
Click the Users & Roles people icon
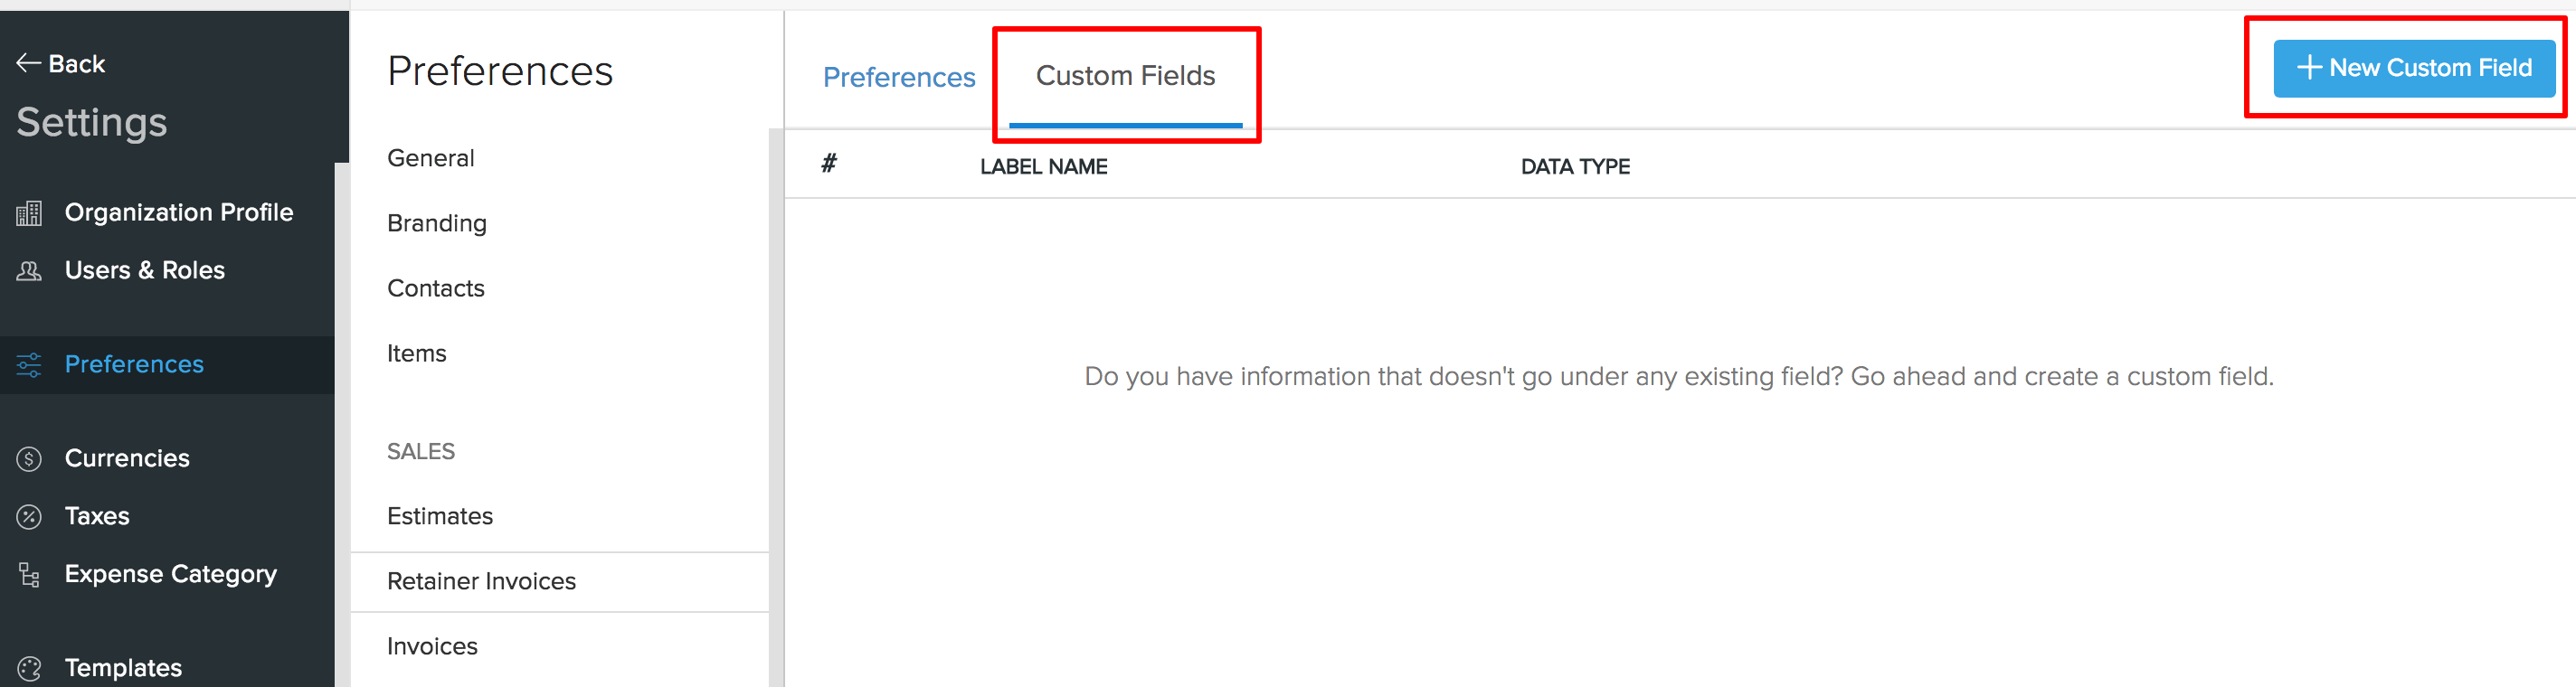point(29,271)
